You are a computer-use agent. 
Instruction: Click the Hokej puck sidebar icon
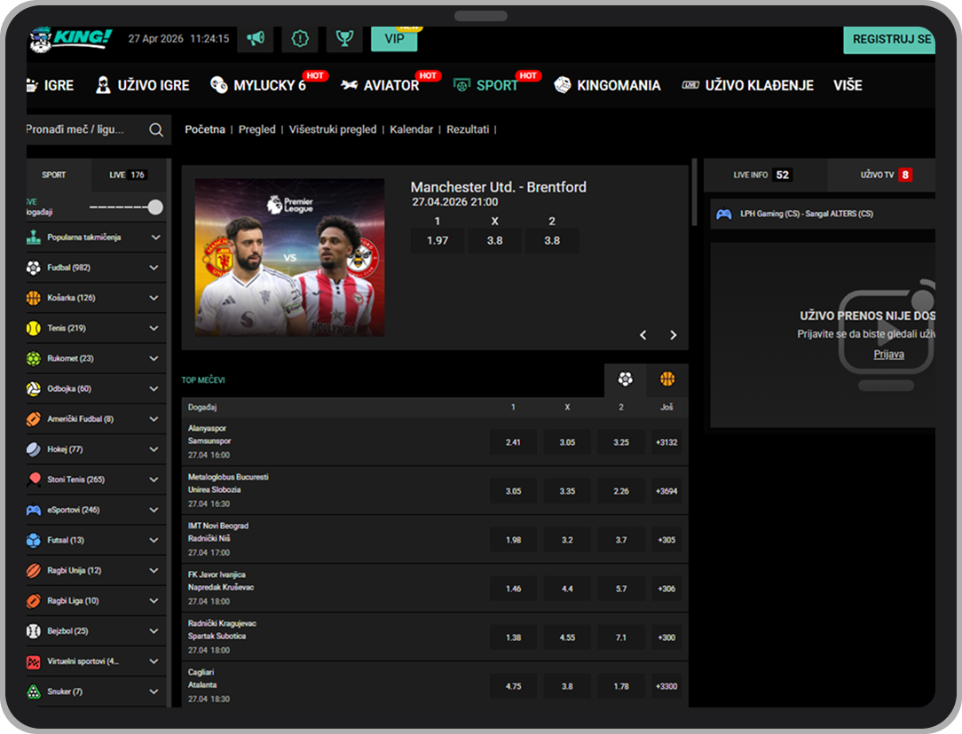34,449
